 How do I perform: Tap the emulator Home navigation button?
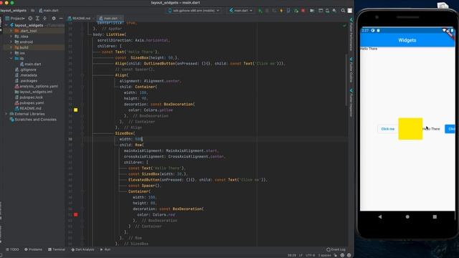(x=407, y=216)
